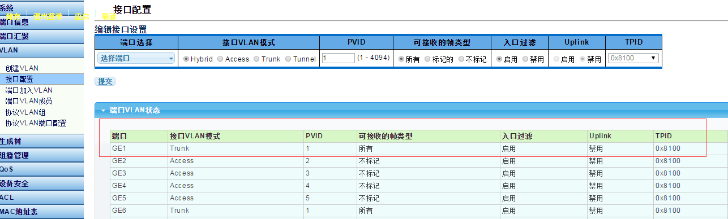Click the 提交 submit button
The width and height of the screenshot is (728, 219).
[x=105, y=81]
